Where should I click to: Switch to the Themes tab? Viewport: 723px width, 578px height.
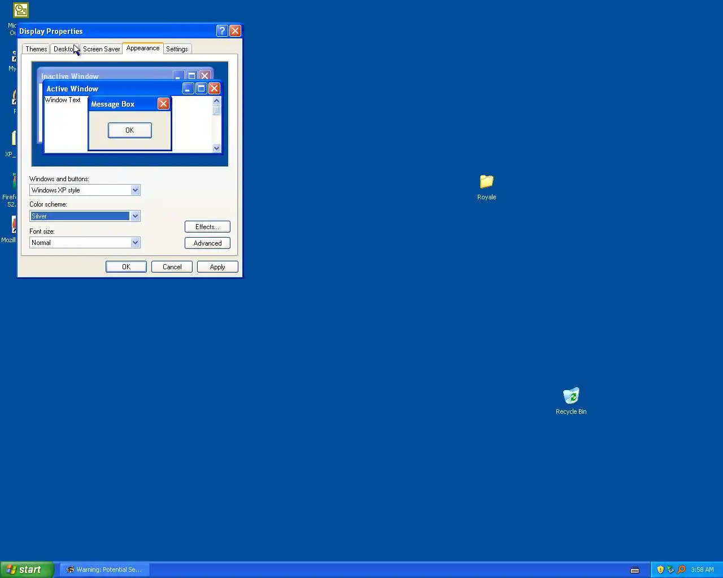pos(36,49)
